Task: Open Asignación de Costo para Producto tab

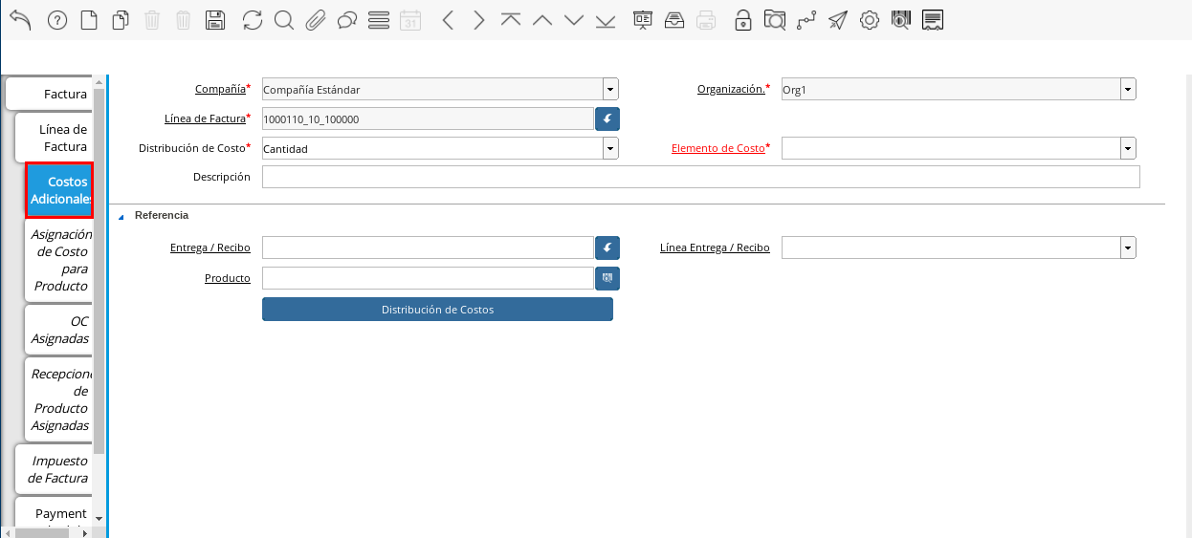Action: [59, 260]
